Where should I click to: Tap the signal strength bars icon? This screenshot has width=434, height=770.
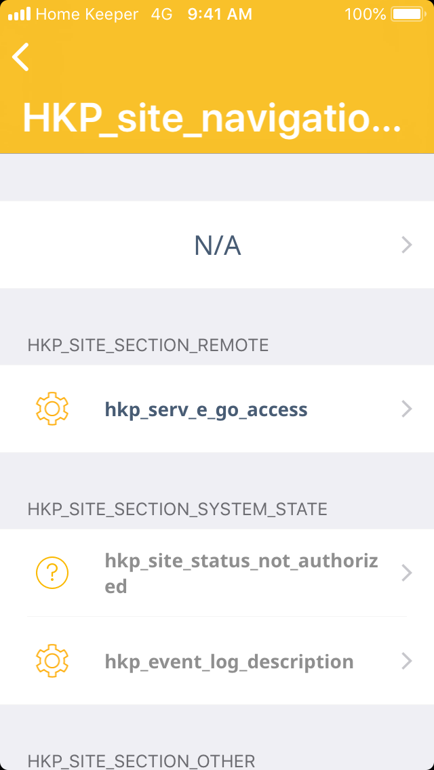pyautogui.click(x=20, y=14)
